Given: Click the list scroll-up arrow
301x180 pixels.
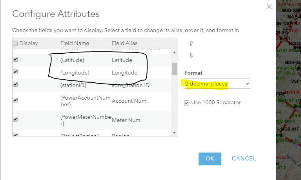Looking at the screenshot, I should (174, 53).
